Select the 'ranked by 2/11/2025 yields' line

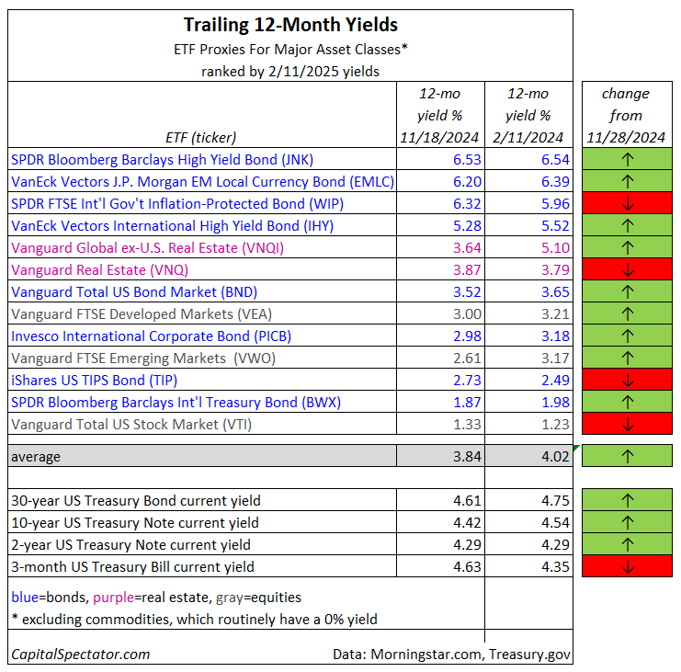pos(290,71)
